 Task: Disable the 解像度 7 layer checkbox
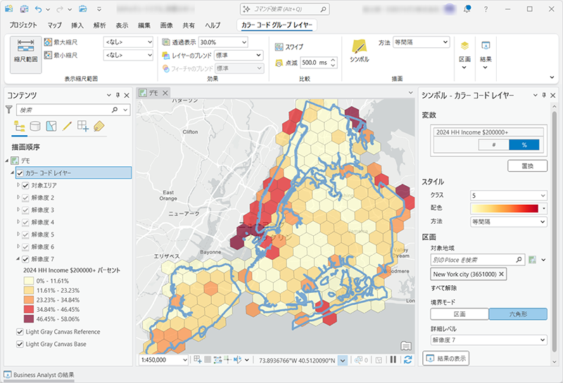[x=25, y=258]
